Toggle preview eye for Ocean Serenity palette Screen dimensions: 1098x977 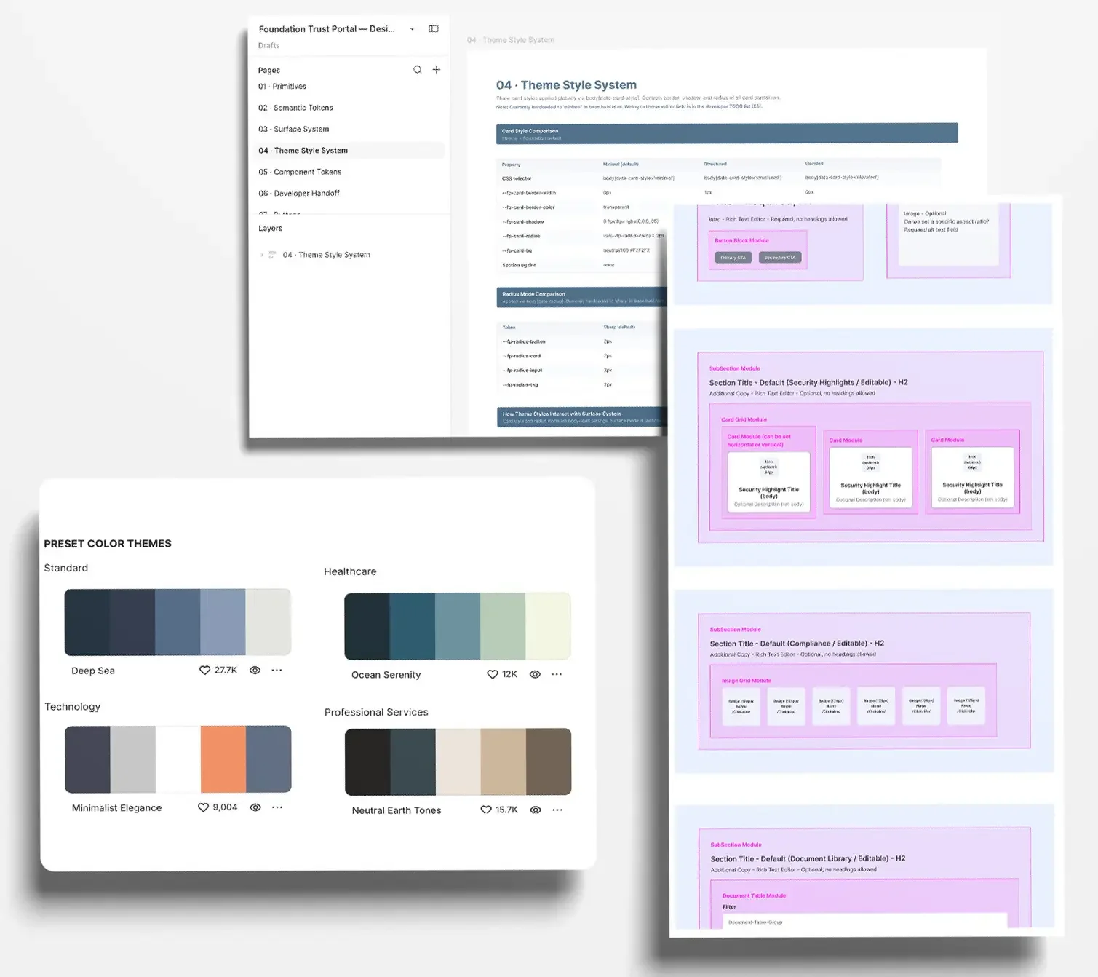tap(535, 675)
